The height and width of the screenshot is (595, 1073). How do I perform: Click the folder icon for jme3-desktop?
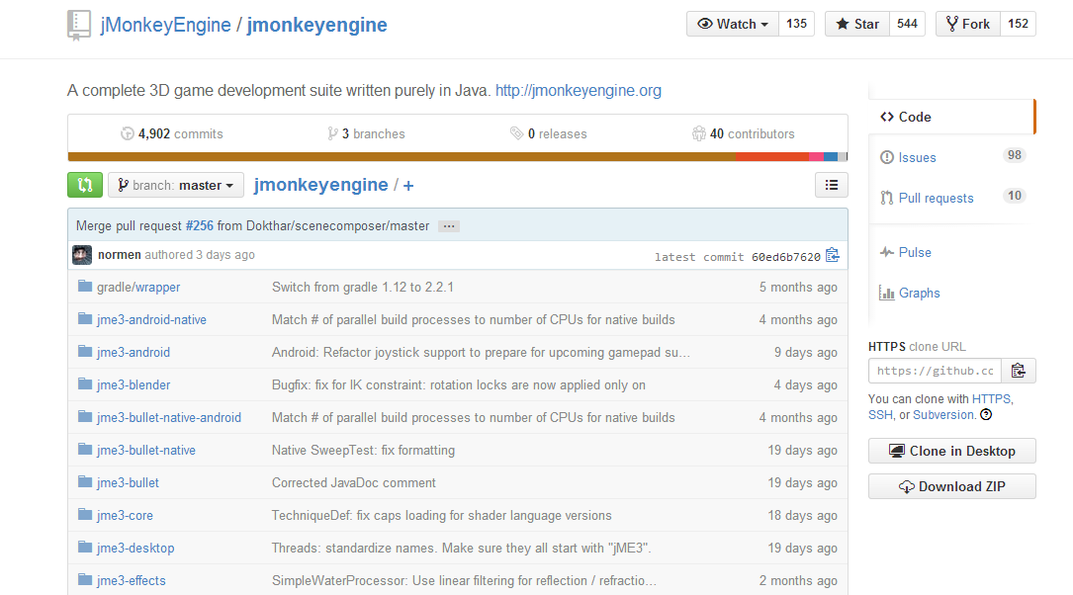tap(85, 547)
